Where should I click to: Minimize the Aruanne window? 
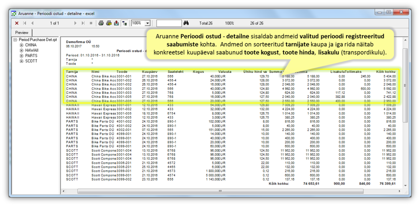click(x=379, y=12)
